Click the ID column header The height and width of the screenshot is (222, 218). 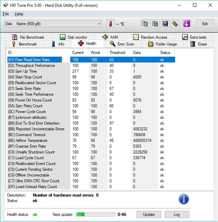click(x=38, y=53)
